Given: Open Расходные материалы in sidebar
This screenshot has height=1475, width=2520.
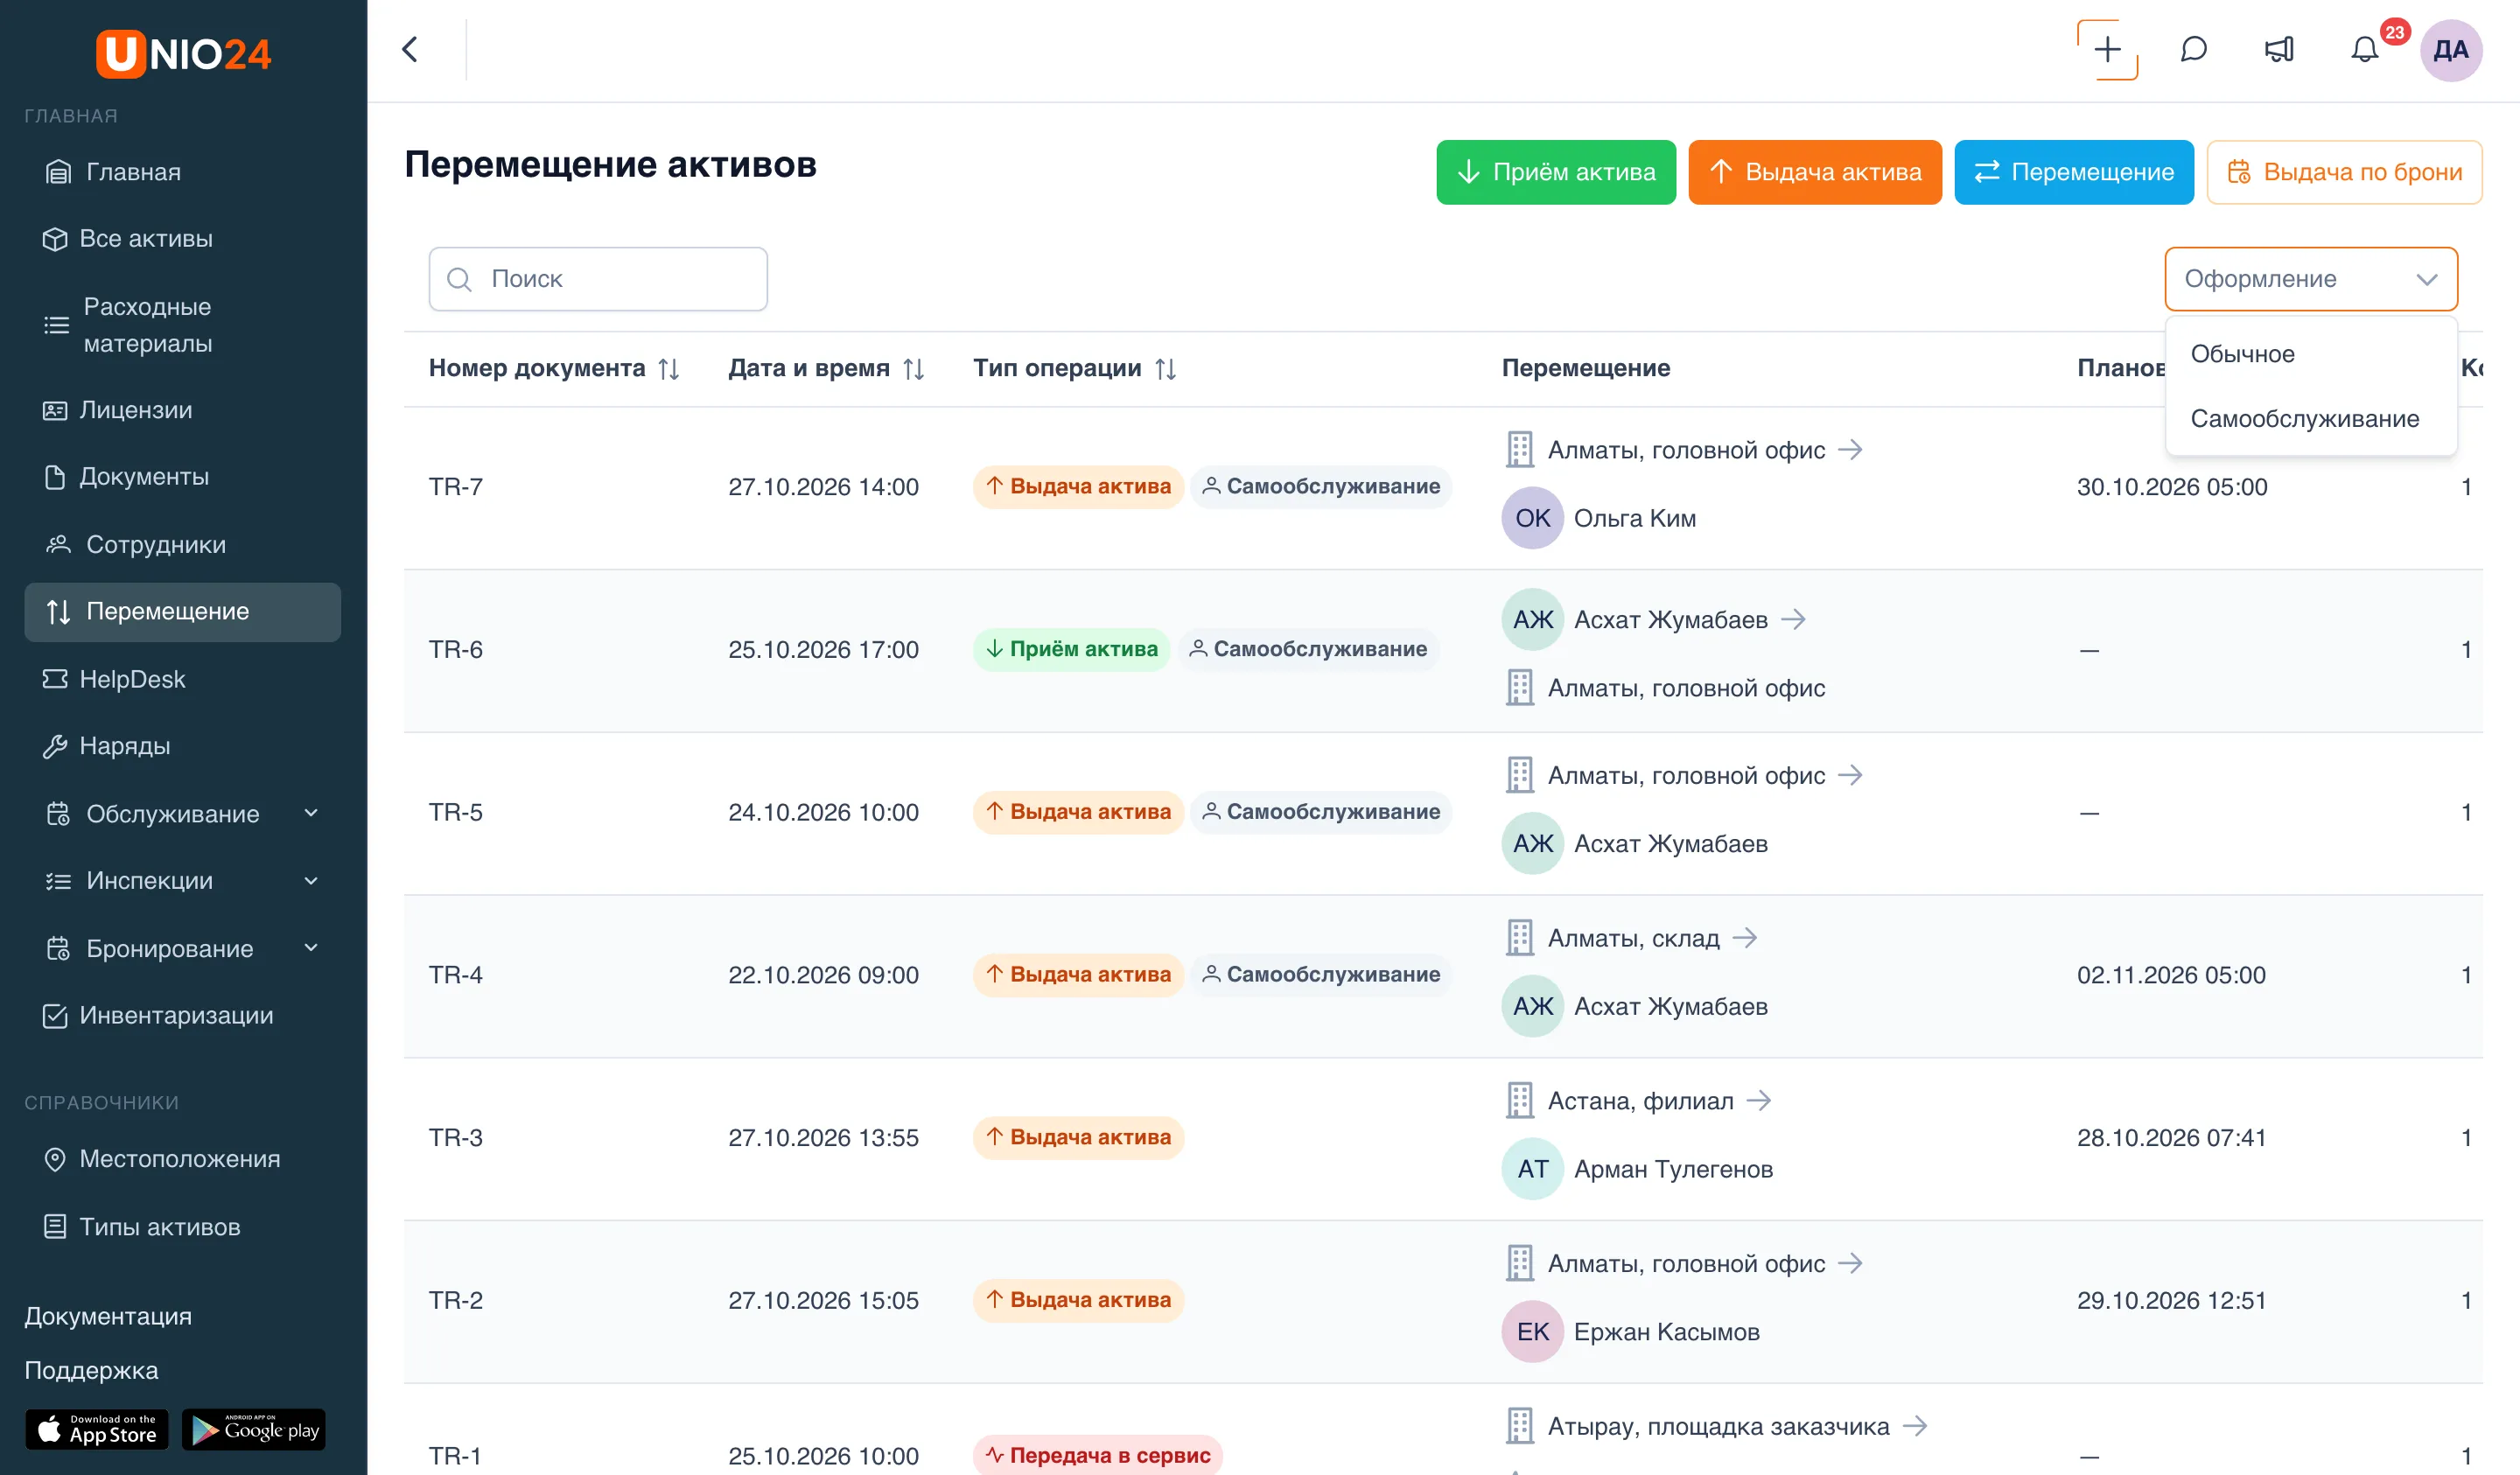Looking at the screenshot, I should [183, 325].
